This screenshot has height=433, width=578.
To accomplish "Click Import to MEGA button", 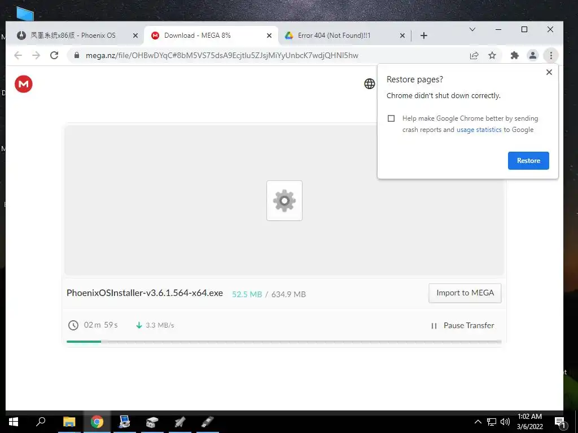I will (x=465, y=293).
